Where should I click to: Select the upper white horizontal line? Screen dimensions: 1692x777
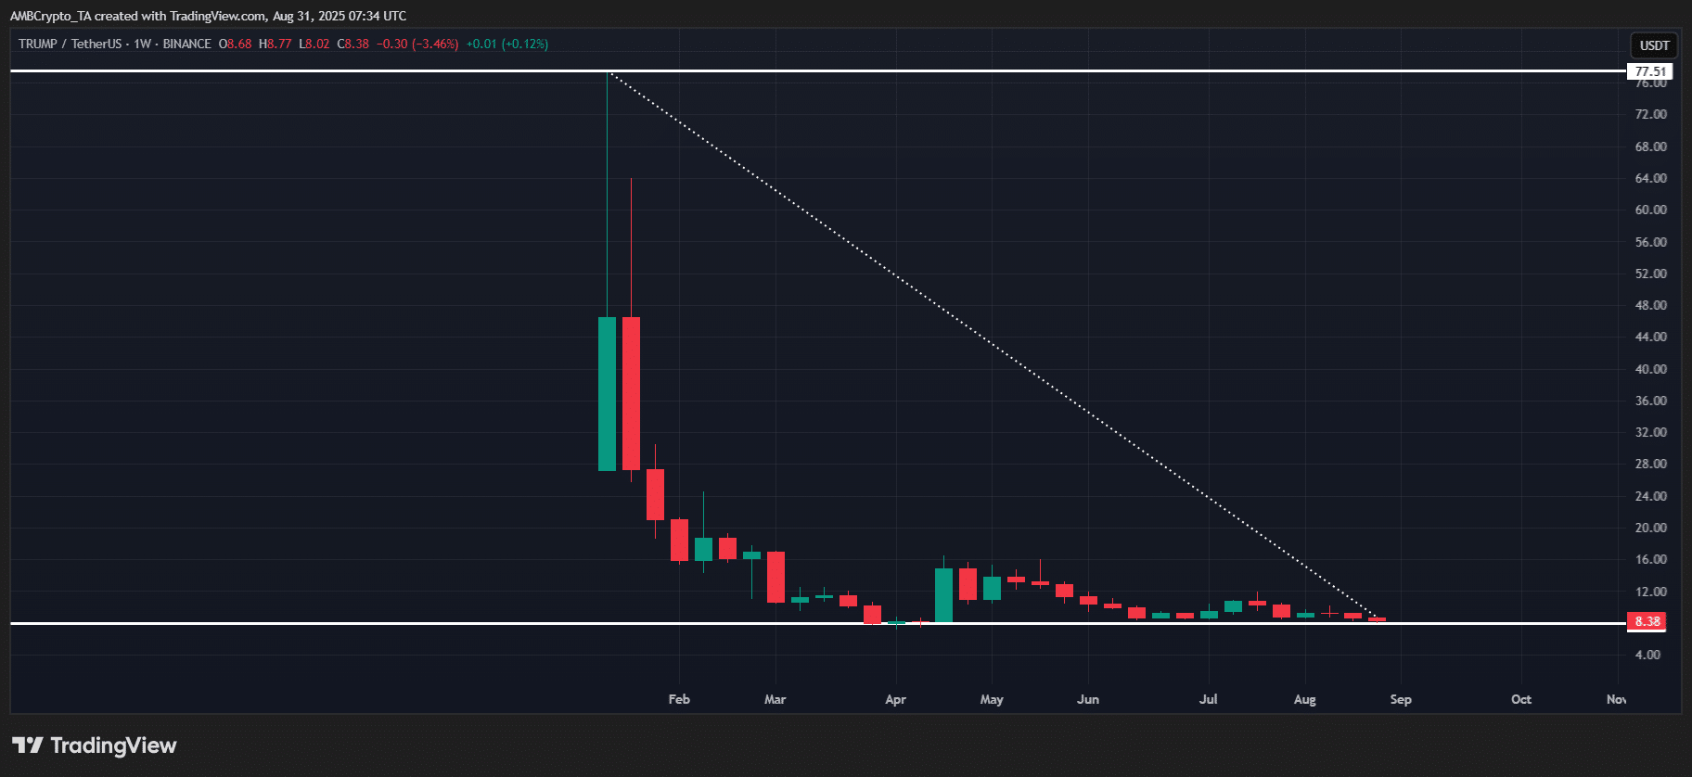coord(816,70)
